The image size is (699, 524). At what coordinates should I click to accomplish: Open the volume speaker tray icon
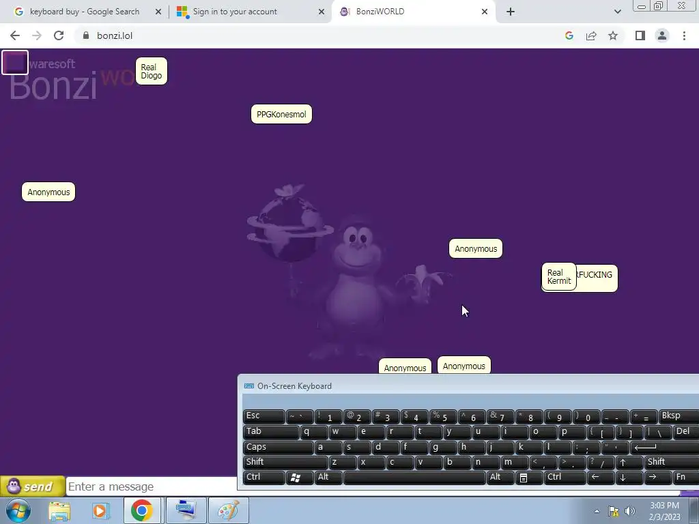629,511
